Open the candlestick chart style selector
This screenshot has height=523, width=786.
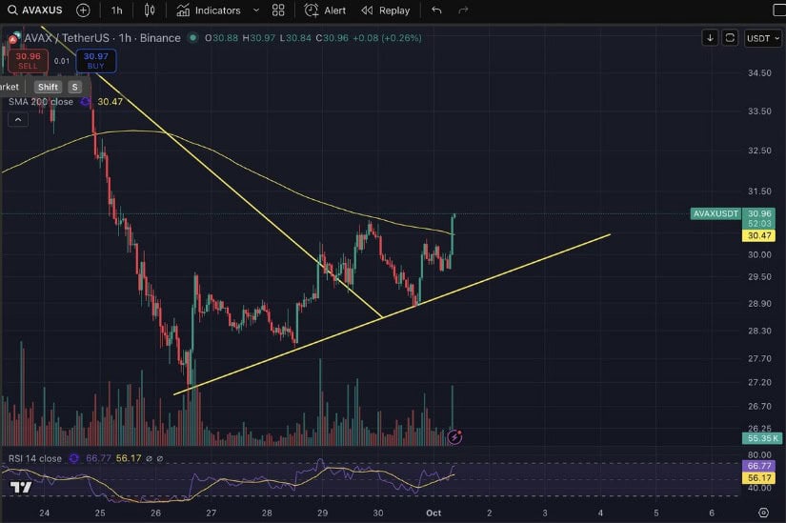click(150, 10)
